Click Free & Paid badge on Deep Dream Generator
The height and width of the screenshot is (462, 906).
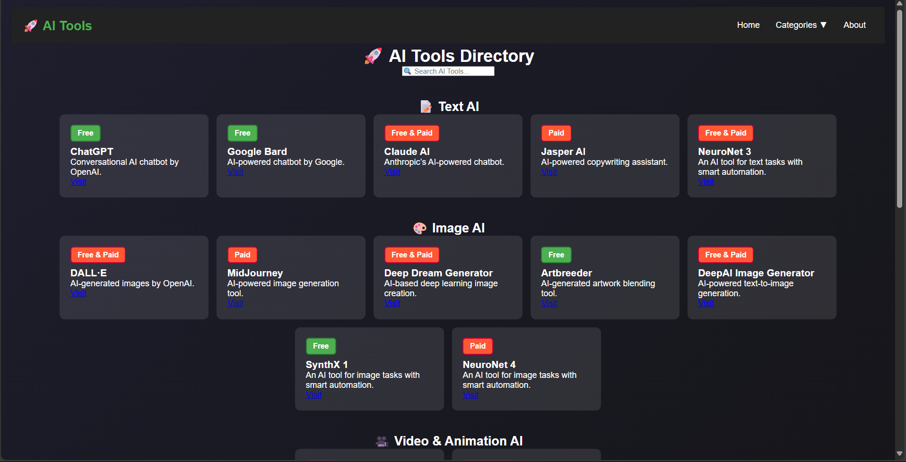click(412, 255)
